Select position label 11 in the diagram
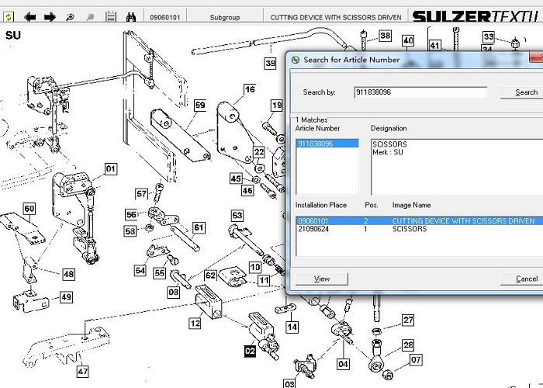 click(x=264, y=280)
